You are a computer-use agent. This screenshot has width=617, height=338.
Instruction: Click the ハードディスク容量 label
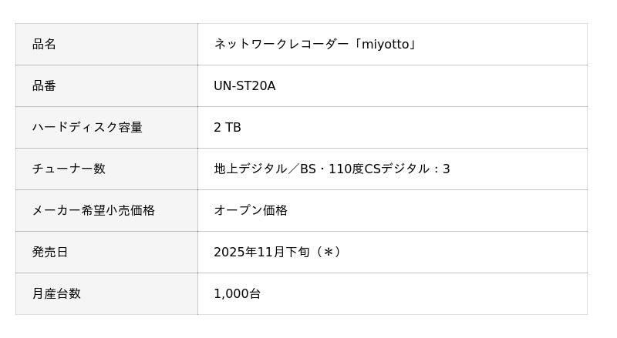coord(87,128)
